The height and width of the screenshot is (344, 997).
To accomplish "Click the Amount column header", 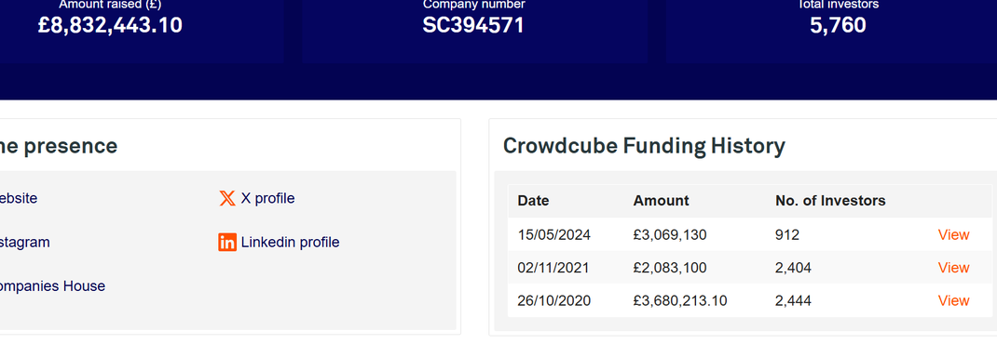I will tap(661, 201).
